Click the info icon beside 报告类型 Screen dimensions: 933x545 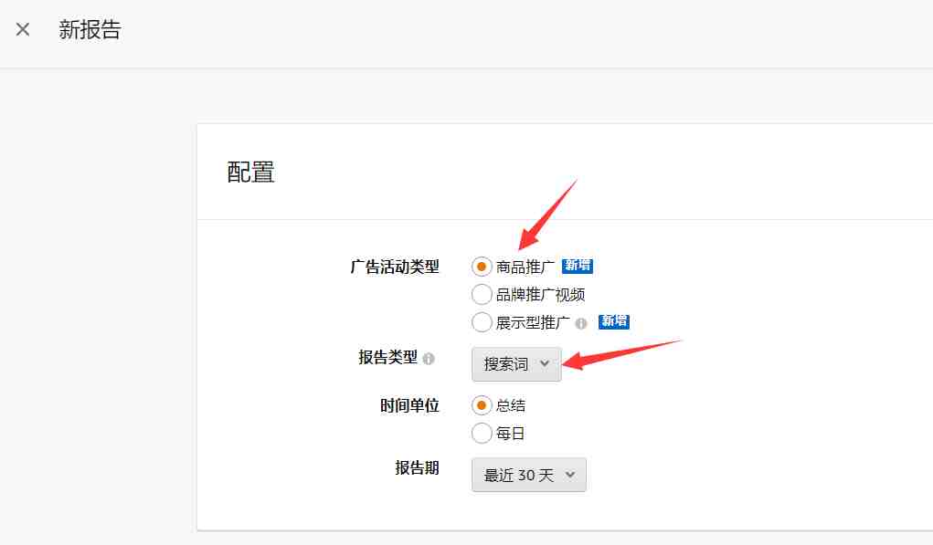[429, 359]
